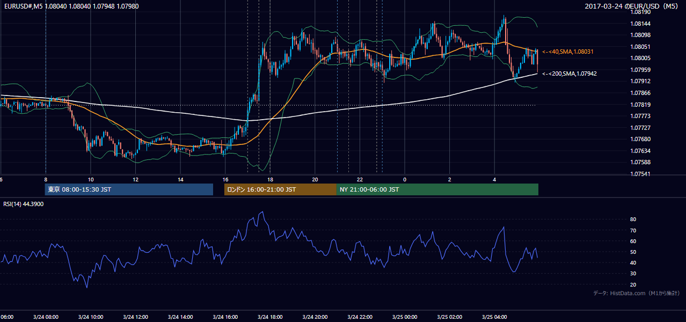Click the '<-<40,SMA,1.08031' moving average label
Viewport: 686px width, 322px height.
(x=567, y=52)
